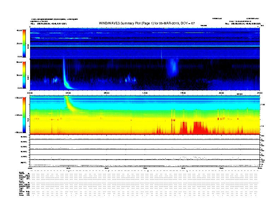This screenshot has height=216, width=280.
Task: Click the RAD2 color scale bar
Action: coord(24,43)
